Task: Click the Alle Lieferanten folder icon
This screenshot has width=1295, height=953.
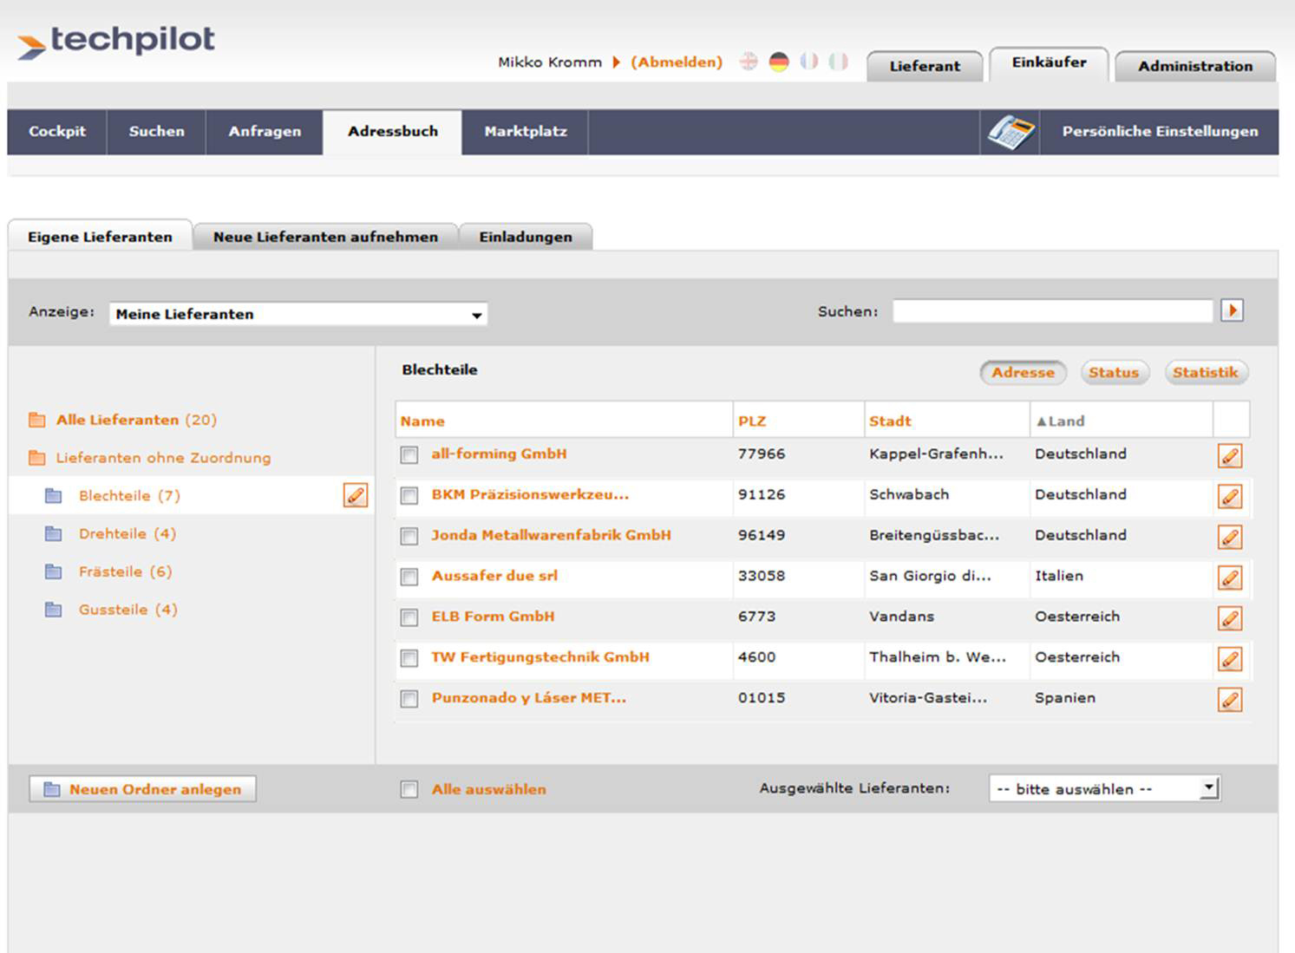Action: (x=36, y=420)
